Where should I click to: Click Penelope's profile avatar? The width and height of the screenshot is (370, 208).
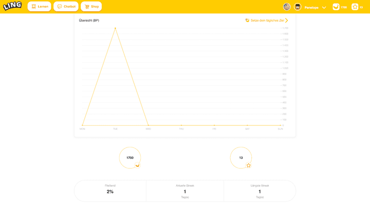(x=298, y=7)
